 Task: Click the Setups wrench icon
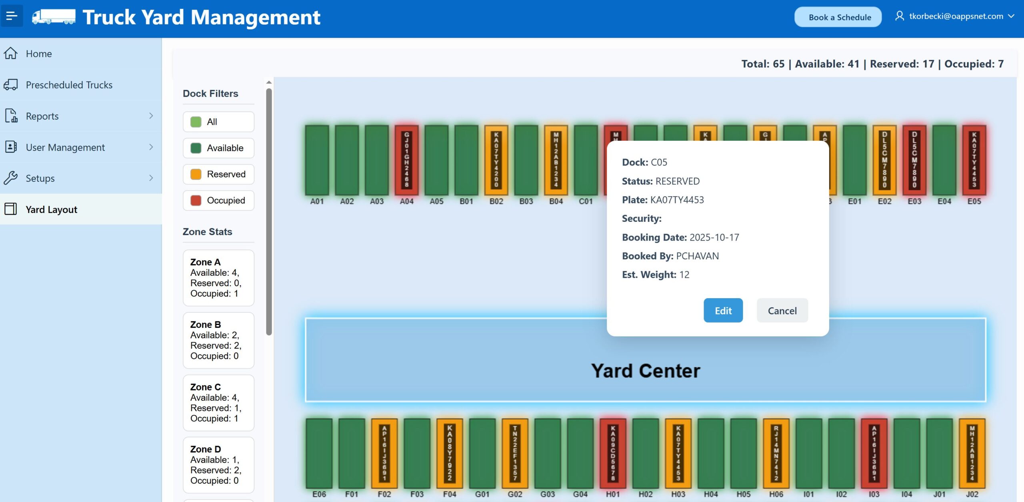11,178
